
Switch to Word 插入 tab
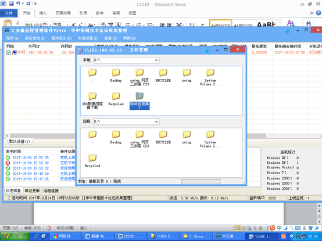pyautogui.click(x=43, y=13)
